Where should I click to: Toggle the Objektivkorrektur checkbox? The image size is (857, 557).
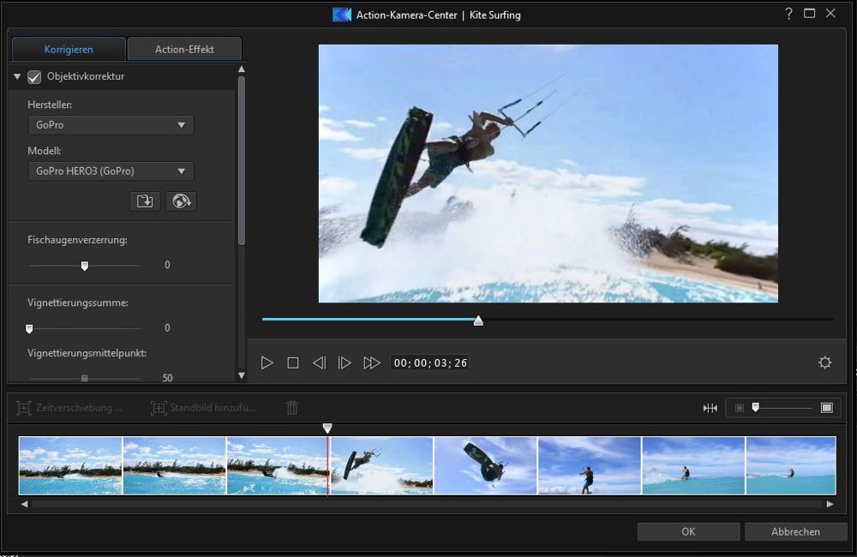pyautogui.click(x=34, y=77)
